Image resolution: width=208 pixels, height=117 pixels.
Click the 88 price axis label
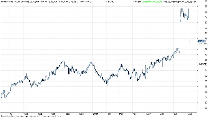click(x=206, y=6)
